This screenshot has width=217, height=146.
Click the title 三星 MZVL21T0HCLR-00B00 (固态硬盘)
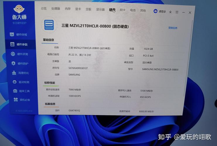[x=95, y=26]
